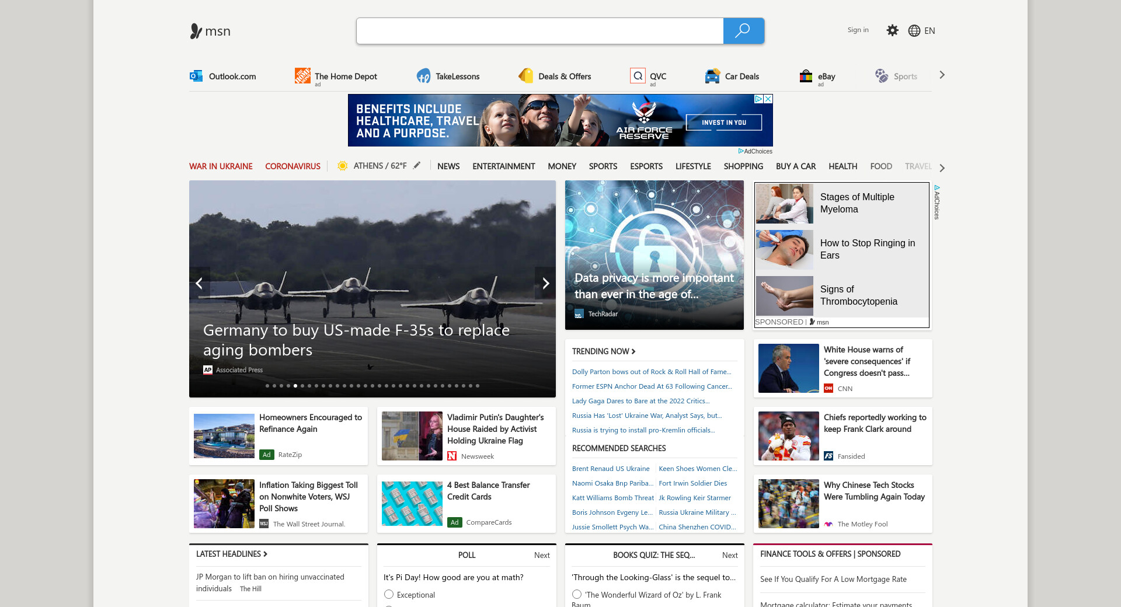The width and height of the screenshot is (1121, 607).
Task: Open 'Former ESPN Anchor Dead' trending link
Action: [652, 386]
